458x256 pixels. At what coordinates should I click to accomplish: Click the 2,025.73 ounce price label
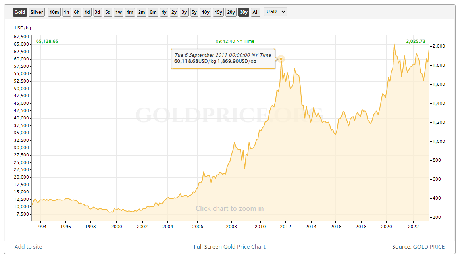point(416,41)
